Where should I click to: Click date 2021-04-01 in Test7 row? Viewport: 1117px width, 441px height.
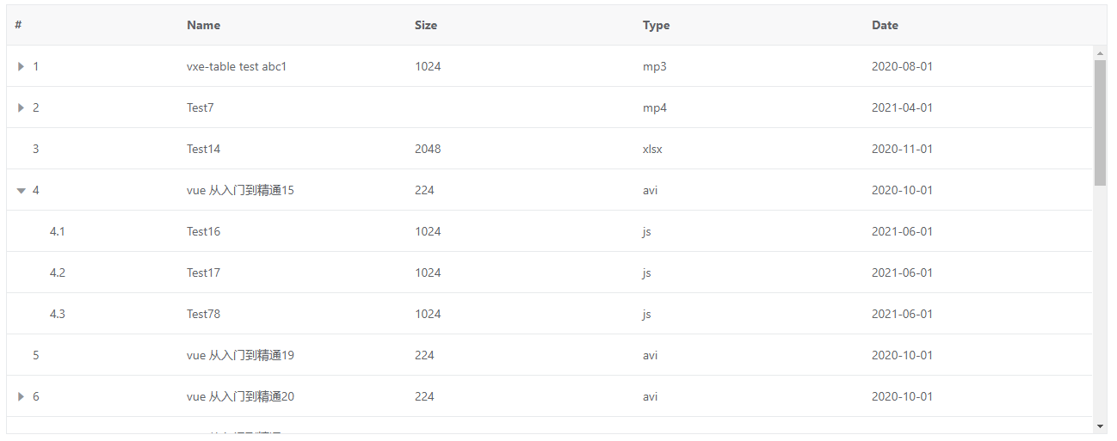coord(902,107)
